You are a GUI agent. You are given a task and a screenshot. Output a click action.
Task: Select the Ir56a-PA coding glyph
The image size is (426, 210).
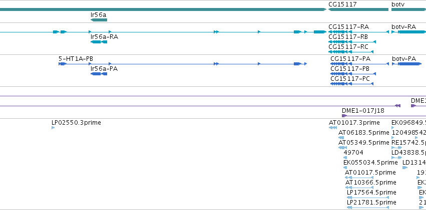point(99,74)
